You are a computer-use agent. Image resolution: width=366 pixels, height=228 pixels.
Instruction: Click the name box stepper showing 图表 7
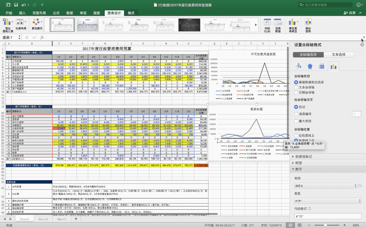point(19,37)
